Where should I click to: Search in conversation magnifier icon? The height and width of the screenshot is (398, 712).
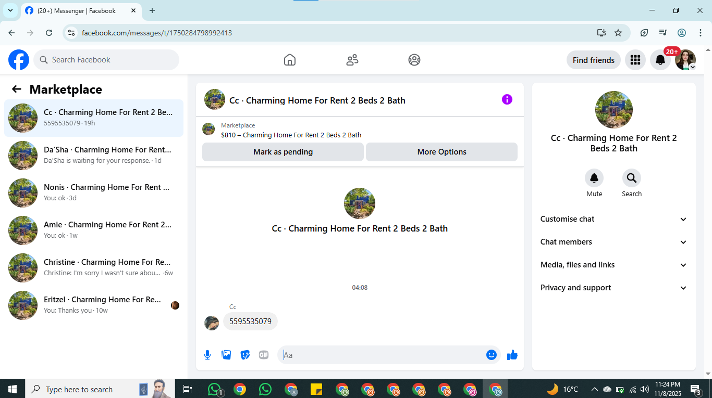[632, 178]
